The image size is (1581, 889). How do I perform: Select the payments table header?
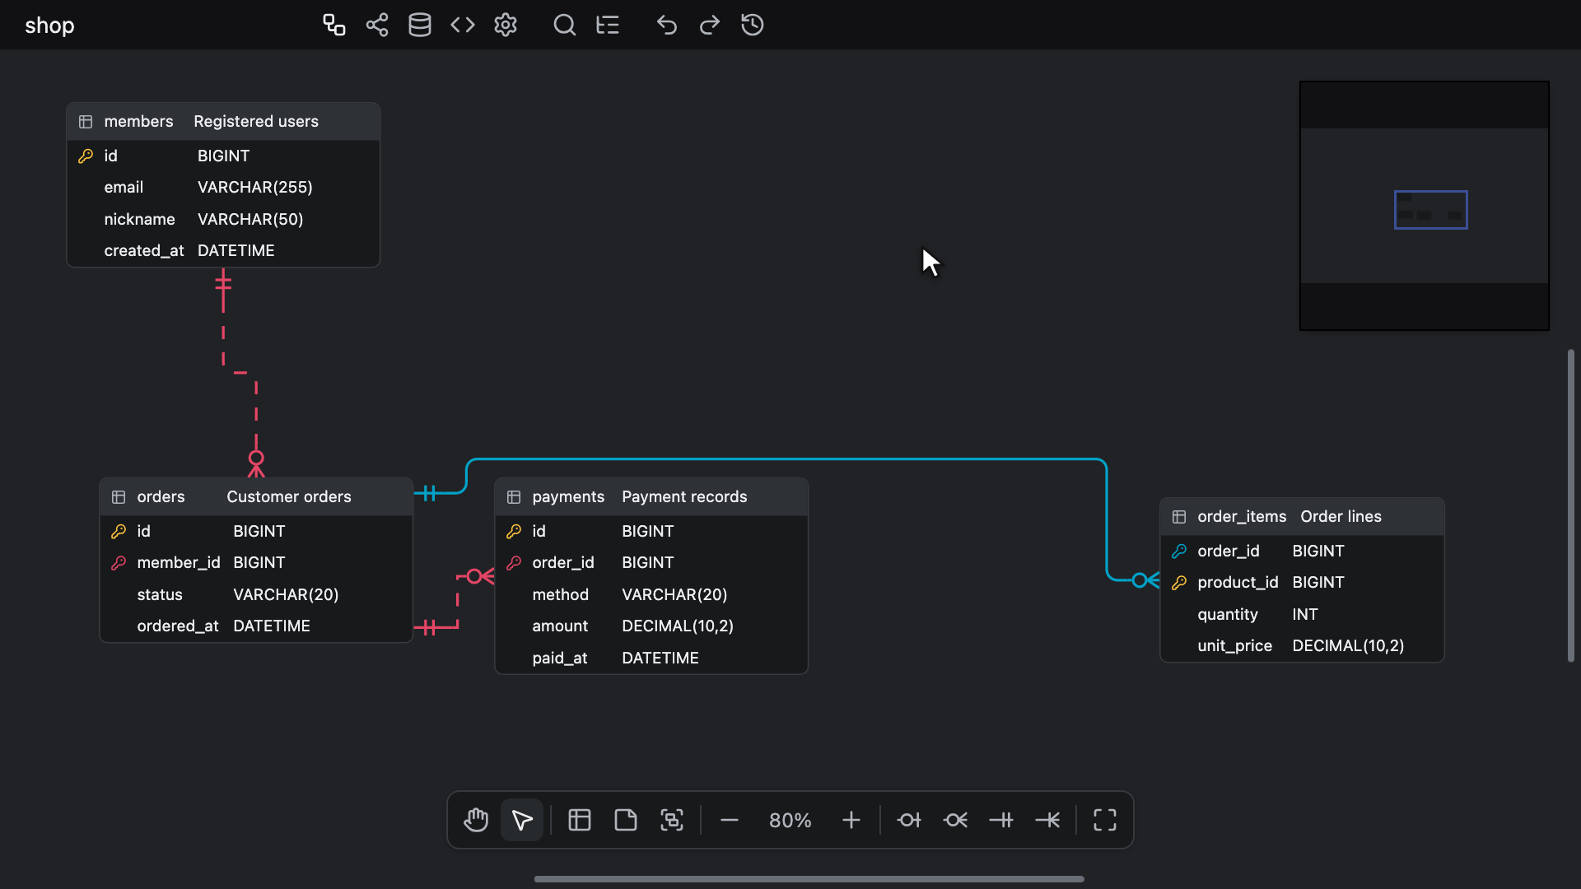pos(651,497)
